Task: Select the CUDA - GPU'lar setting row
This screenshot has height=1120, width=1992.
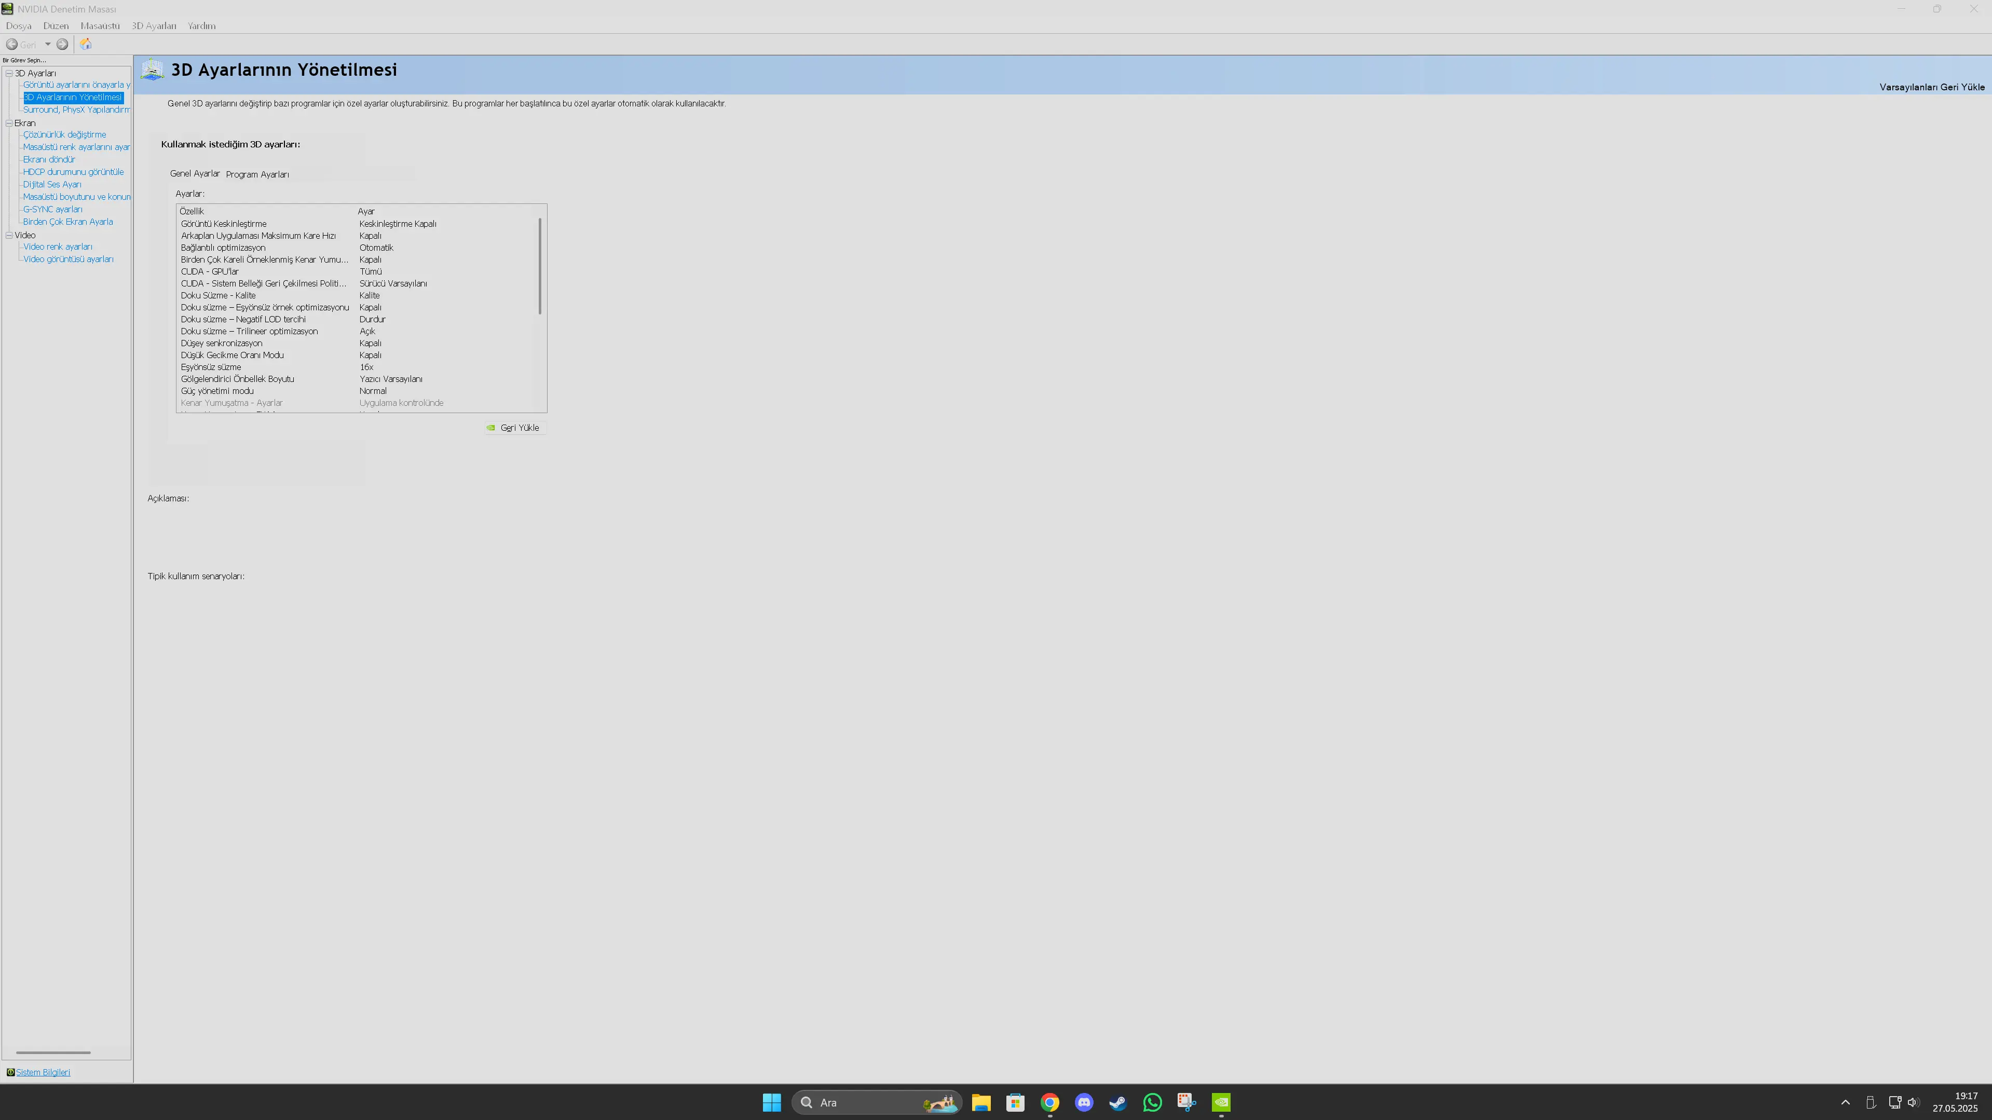Action: (x=356, y=271)
